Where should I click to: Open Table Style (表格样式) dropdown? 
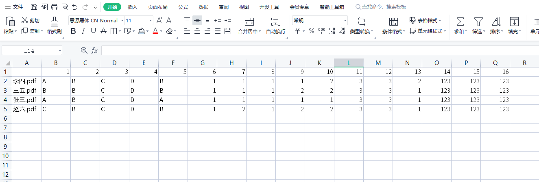tap(425, 20)
